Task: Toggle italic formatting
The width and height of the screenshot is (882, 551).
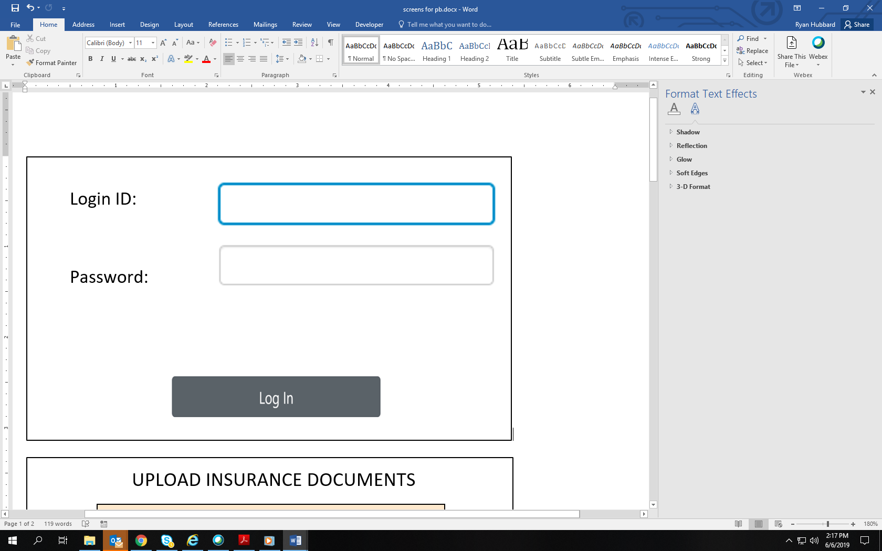Action: [102, 59]
